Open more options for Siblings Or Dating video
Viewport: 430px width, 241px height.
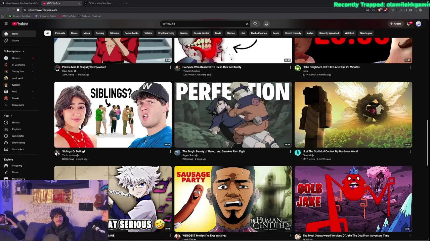click(x=170, y=152)
